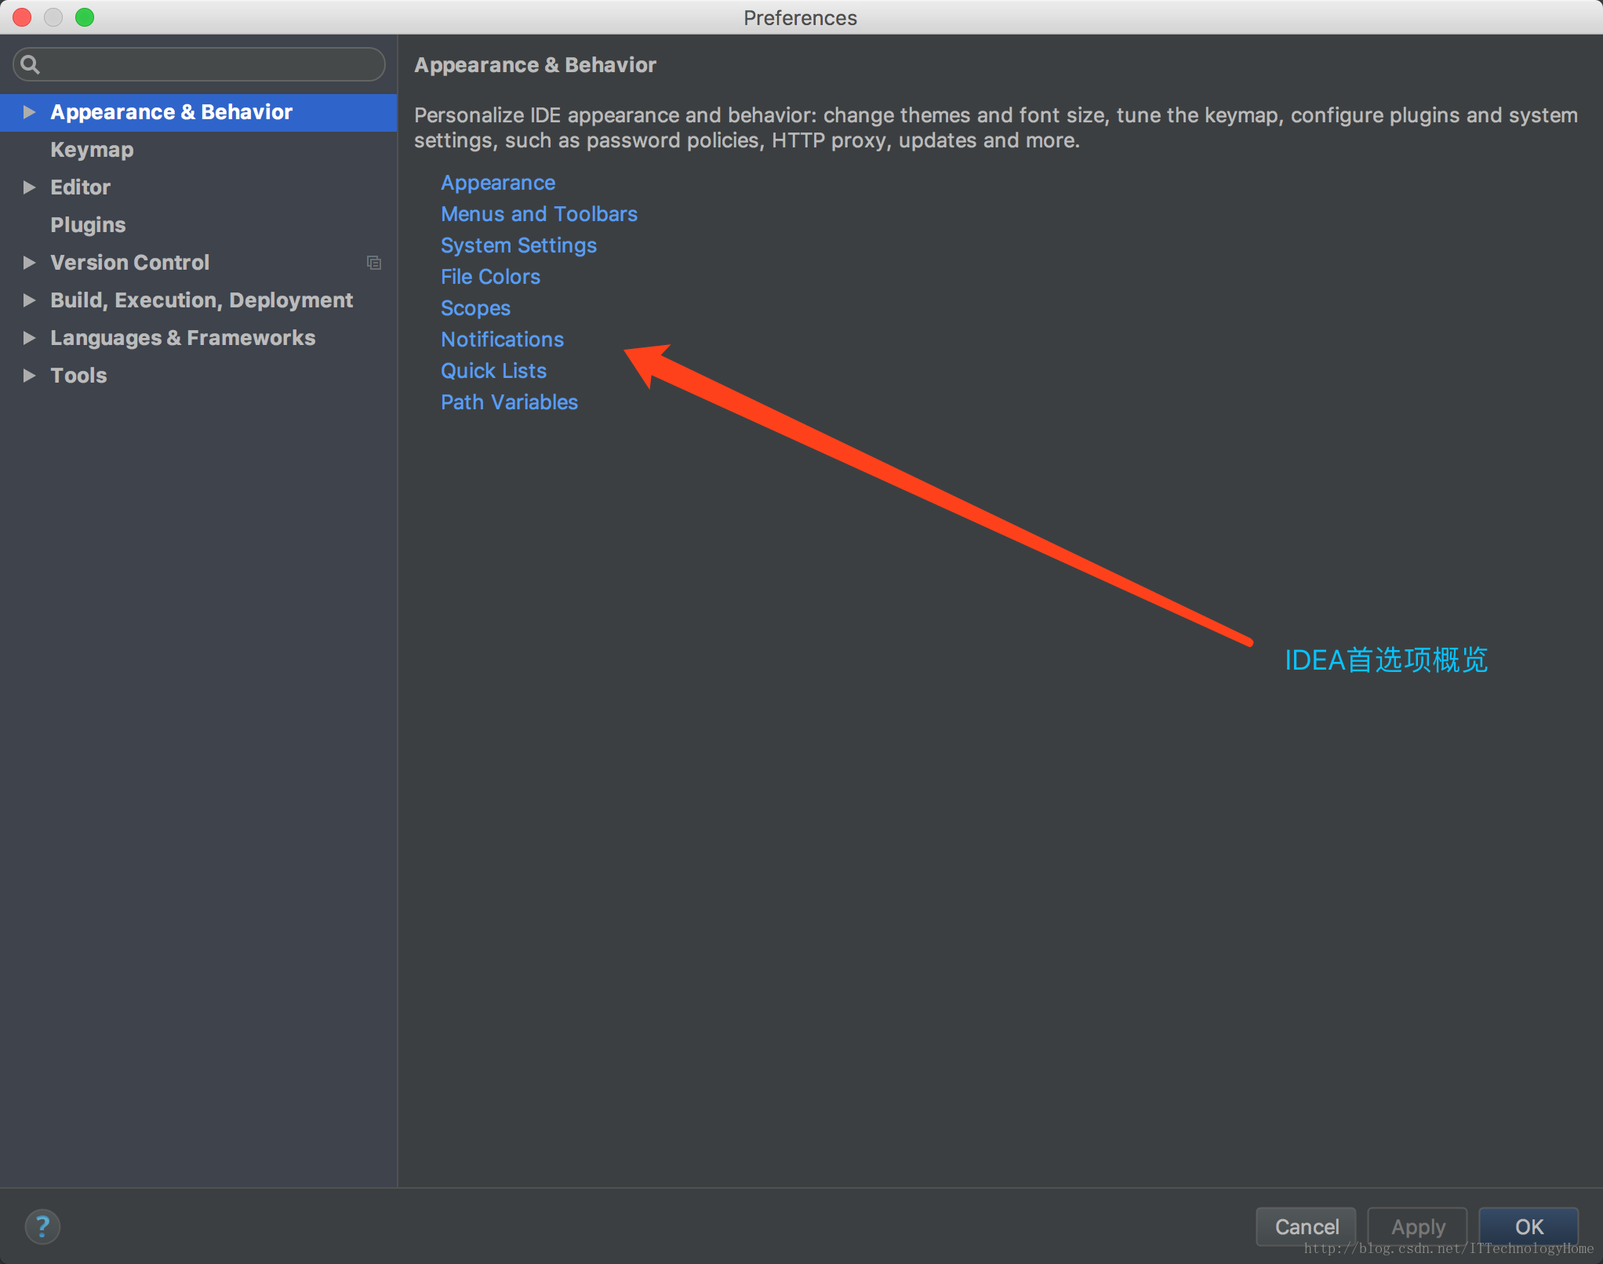Screen dimensions: 1603x1264
Task: Select the Tools category
Action: tap(198, 376)
